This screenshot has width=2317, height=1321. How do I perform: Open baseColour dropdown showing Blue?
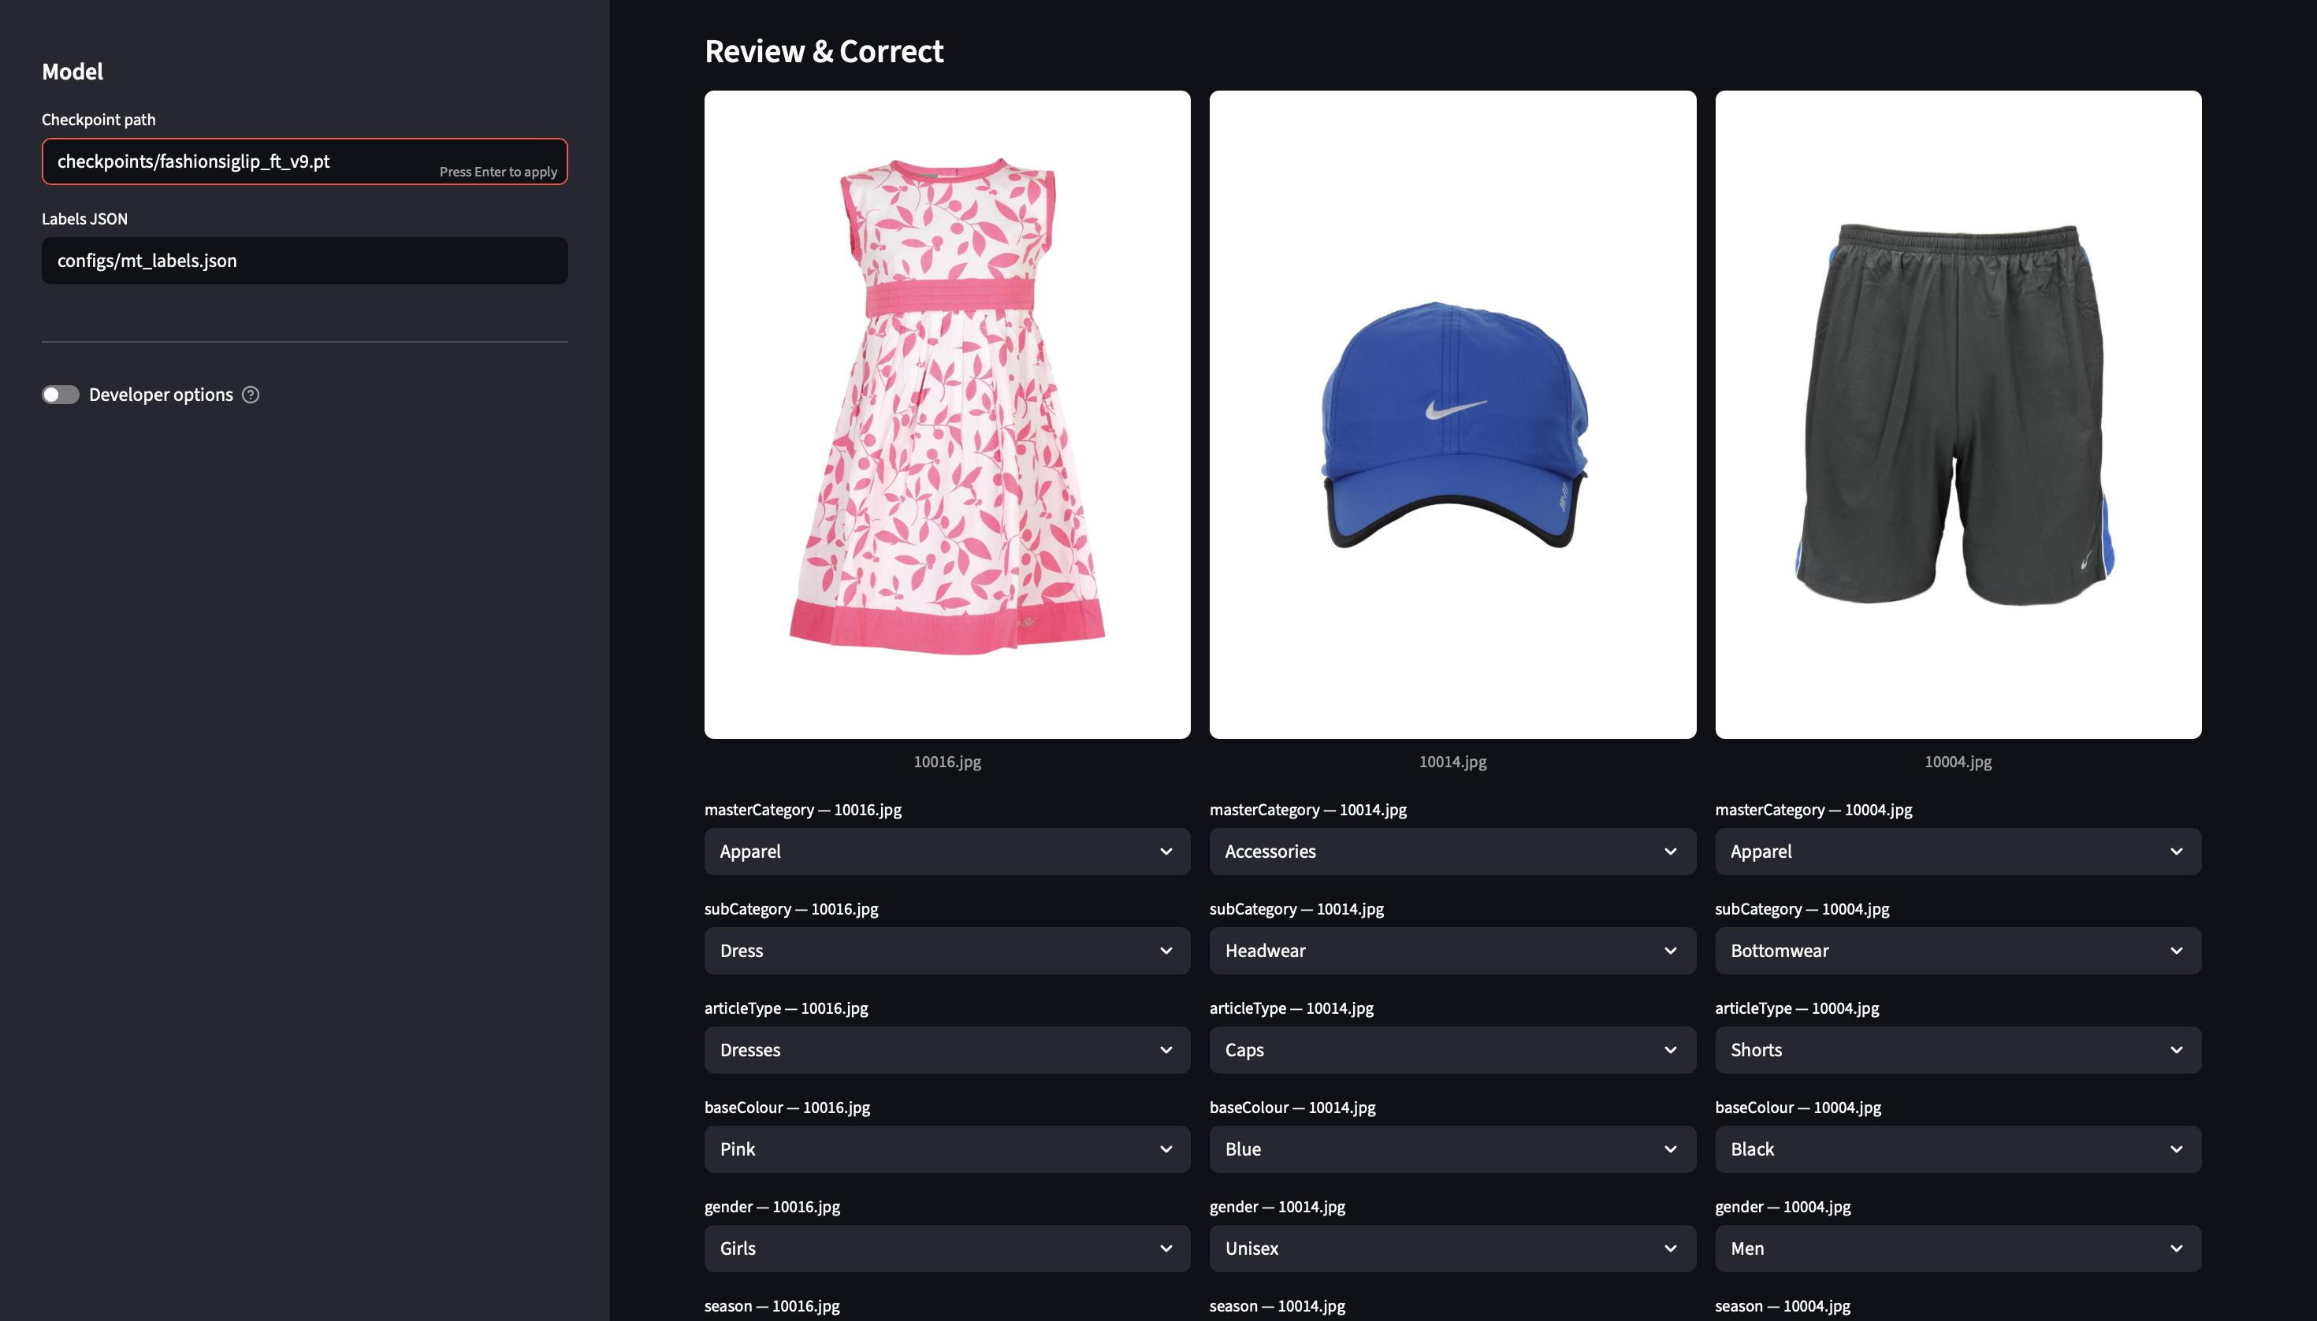pos(1452,1148)
